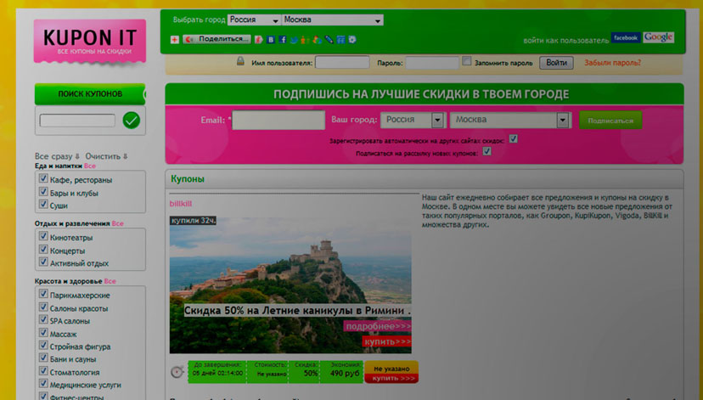The width and height of the screenshot is (703, 400).
Task: Focus the Пароль input field
Action: pyautogui.click(x=432, y=62)
